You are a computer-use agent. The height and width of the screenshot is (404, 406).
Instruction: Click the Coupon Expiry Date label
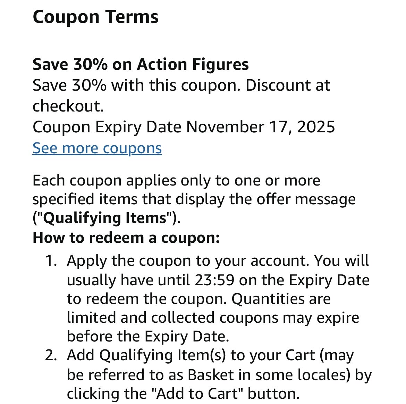(107, 127)
